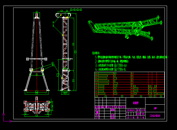Click the magenta UCS axis icon

point(7,118)
